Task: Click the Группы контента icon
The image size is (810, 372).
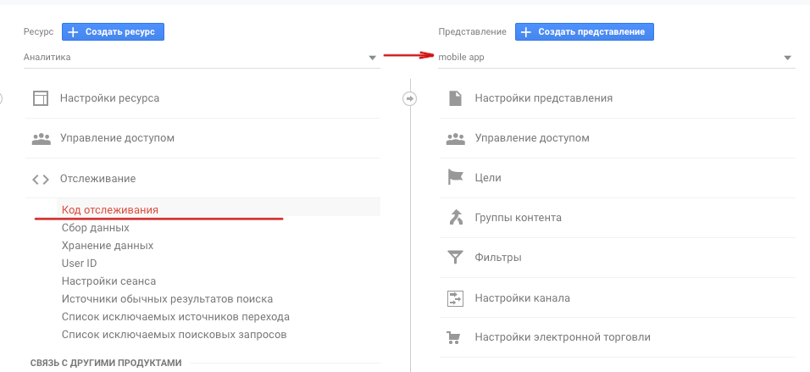Action: pos(455,218)
